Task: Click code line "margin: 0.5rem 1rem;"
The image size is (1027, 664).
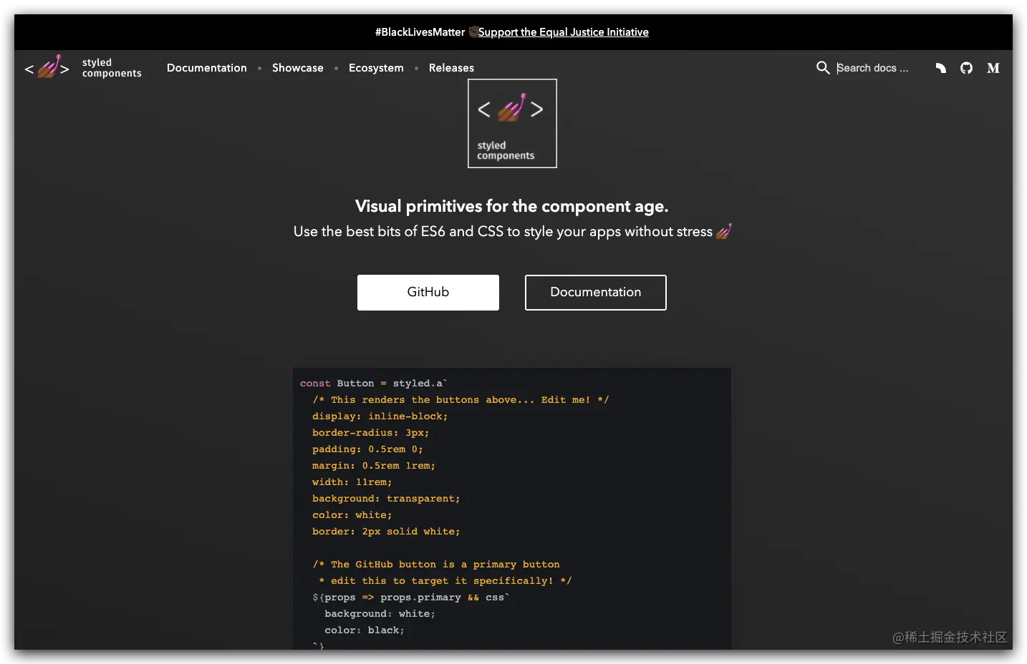Action: click(374, 466)
